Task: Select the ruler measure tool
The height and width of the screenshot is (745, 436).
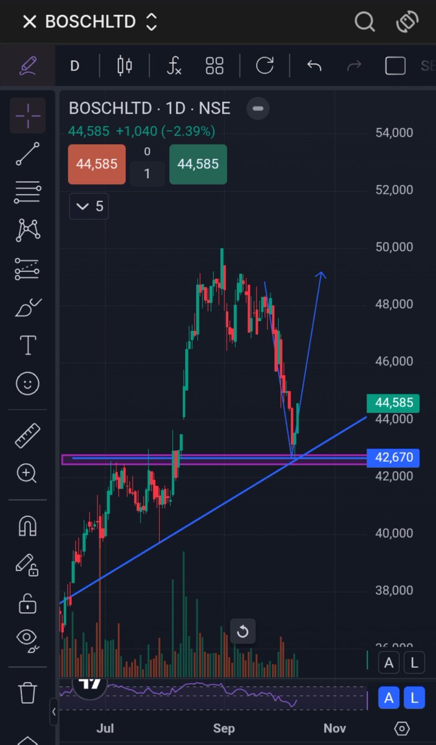Action: [x=27, y=435]
